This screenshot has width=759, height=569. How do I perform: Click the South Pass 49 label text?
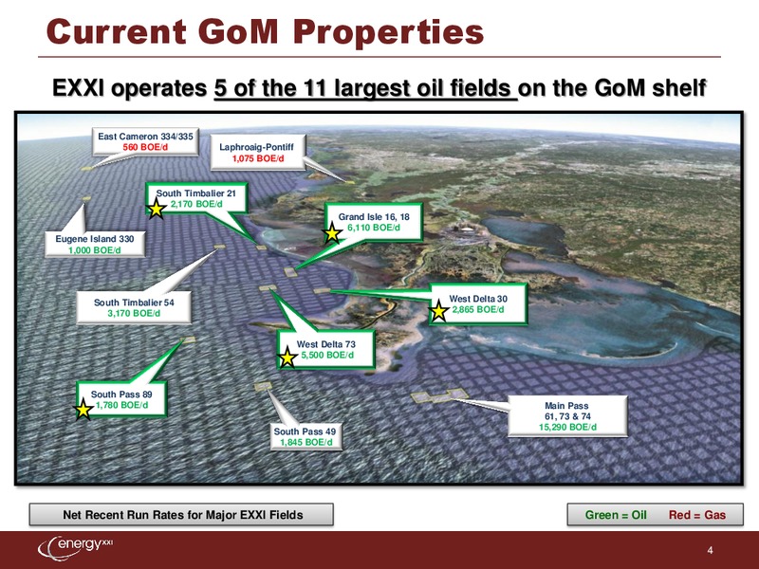(305, 431)
